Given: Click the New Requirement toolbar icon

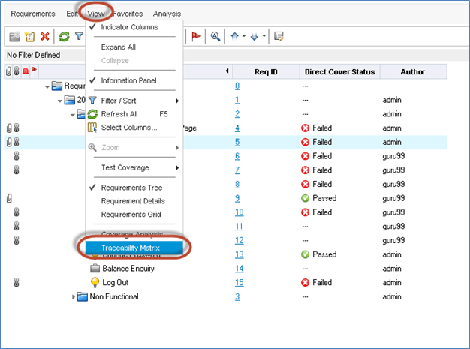Looking at the screenshot, I should (29, 36).
